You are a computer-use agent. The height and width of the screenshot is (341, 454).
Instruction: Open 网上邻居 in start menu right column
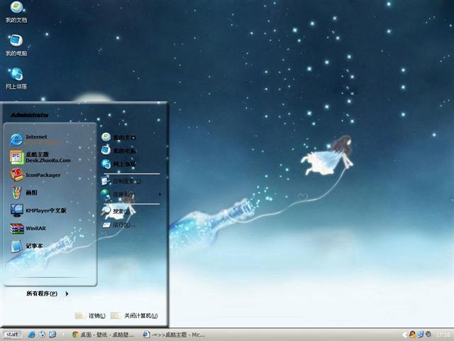point(118,164)
